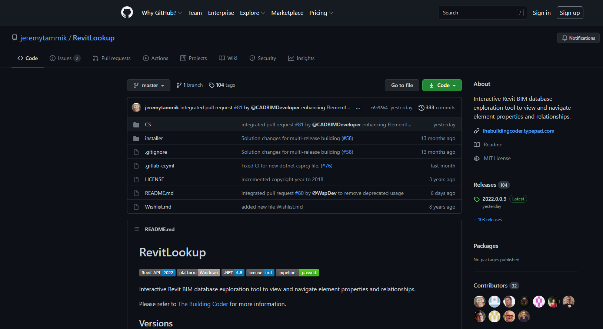Open the 2022.0.0.9 release link
This screenshot has height=329, width=603.
(x=494, y=199)
